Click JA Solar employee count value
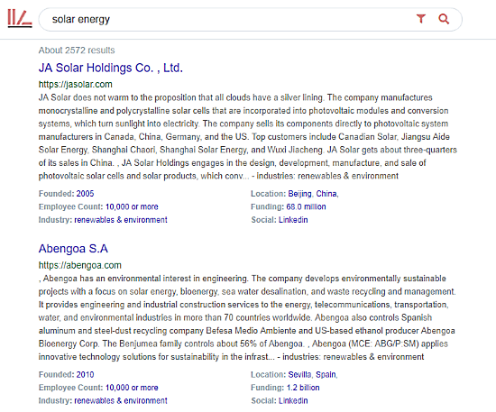The height and width of the screenshot is (412, 496). pyautogui.click(x=132, y=206)
